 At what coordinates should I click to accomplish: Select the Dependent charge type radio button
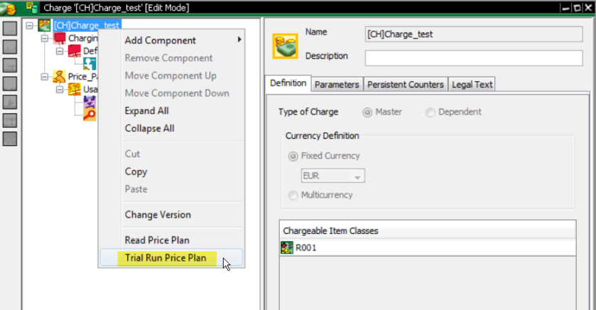(x=430, y=112)
